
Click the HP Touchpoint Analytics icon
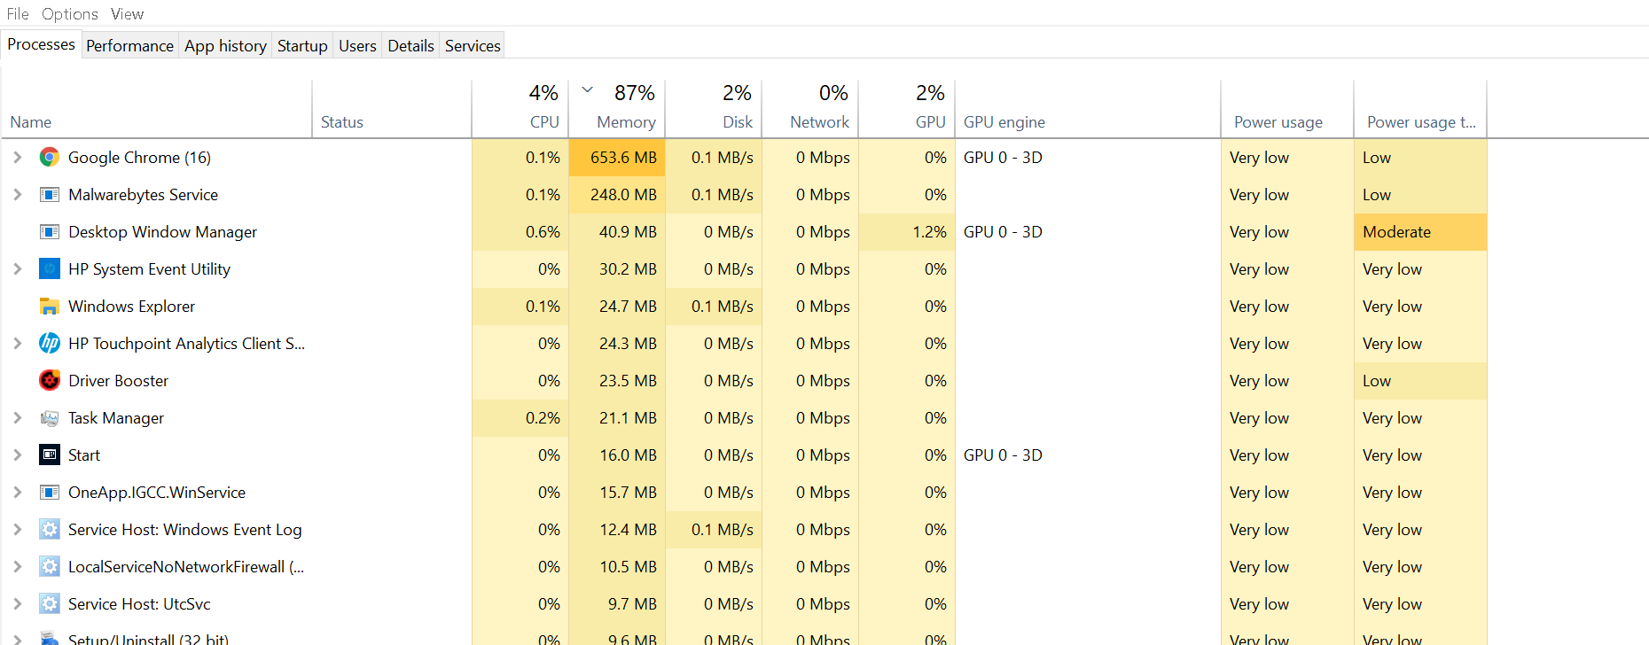pyautogui.click(x=50, y=344)
